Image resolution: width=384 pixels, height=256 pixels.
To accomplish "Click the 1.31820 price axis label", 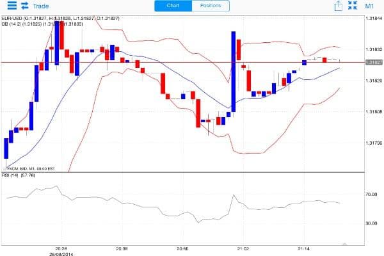I will point(374,81).
